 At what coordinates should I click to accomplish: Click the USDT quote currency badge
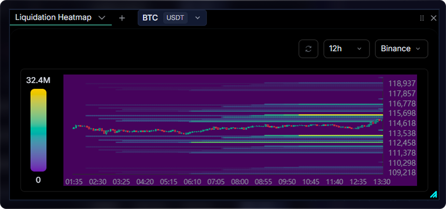[x=175, y=18]
